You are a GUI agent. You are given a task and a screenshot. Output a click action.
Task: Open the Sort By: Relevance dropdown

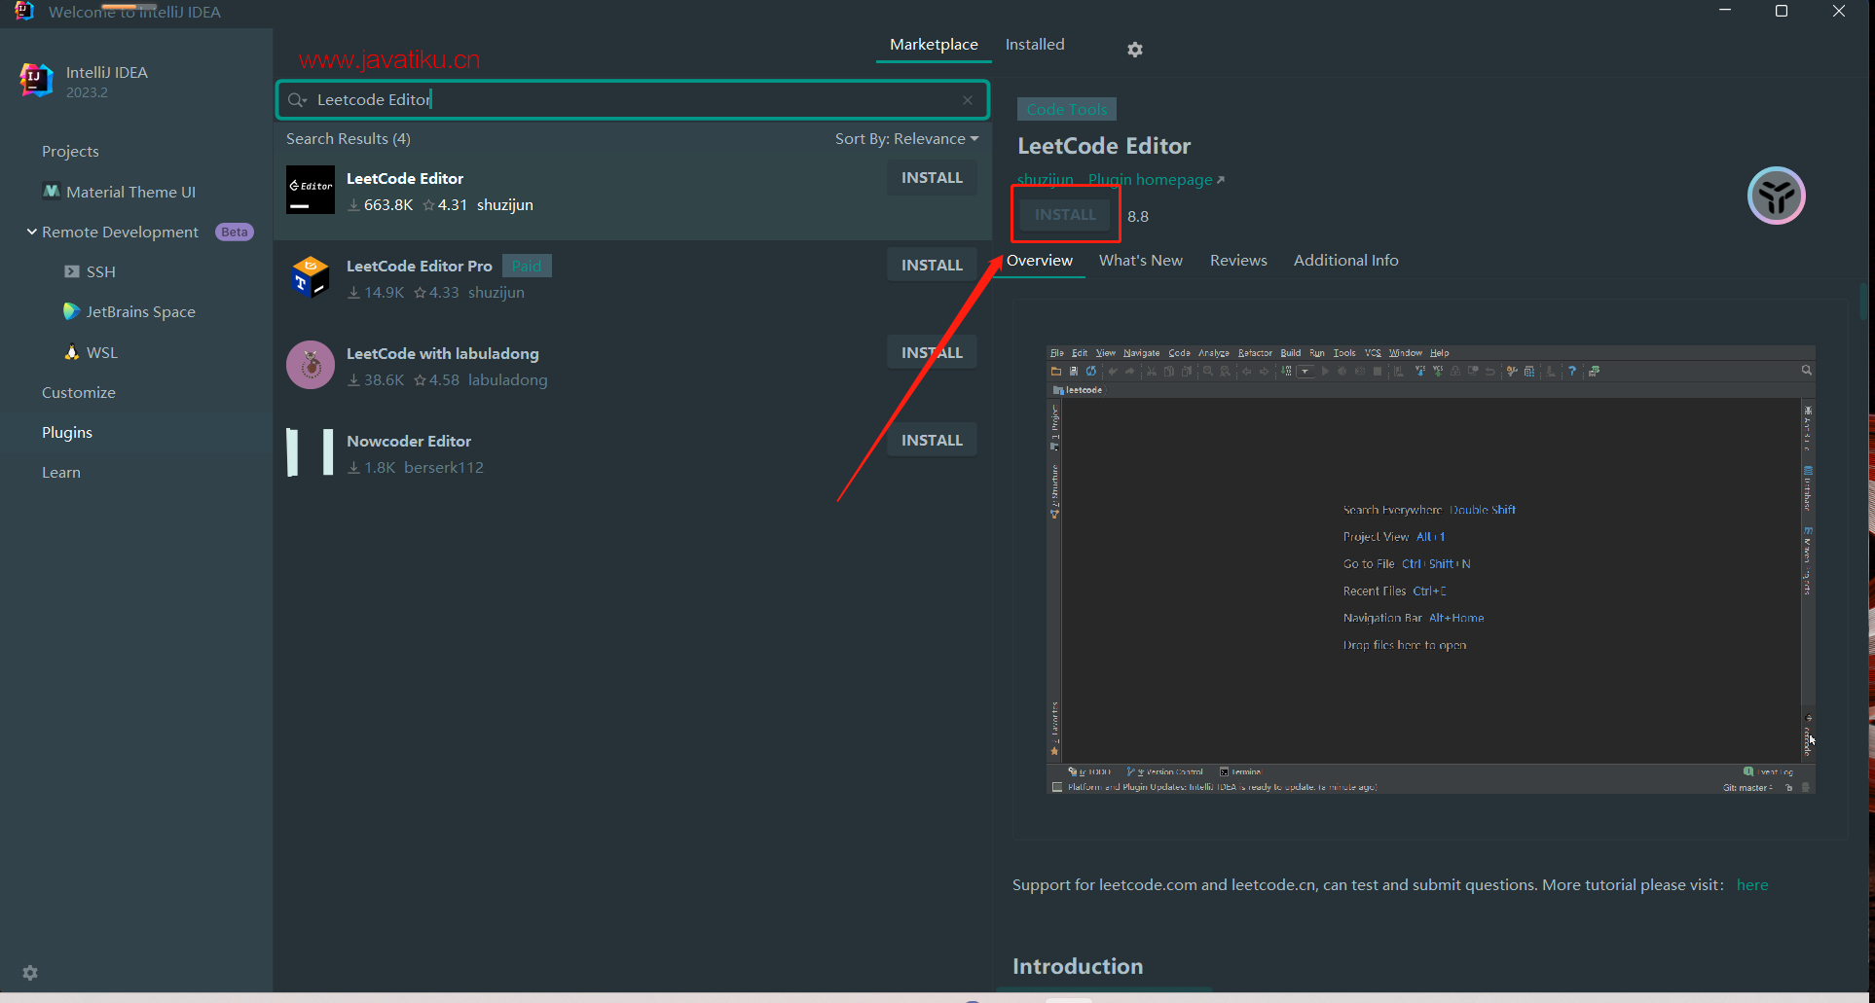(906, 139)
